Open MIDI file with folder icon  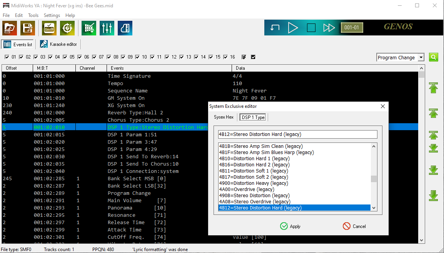tap(10, 28)
